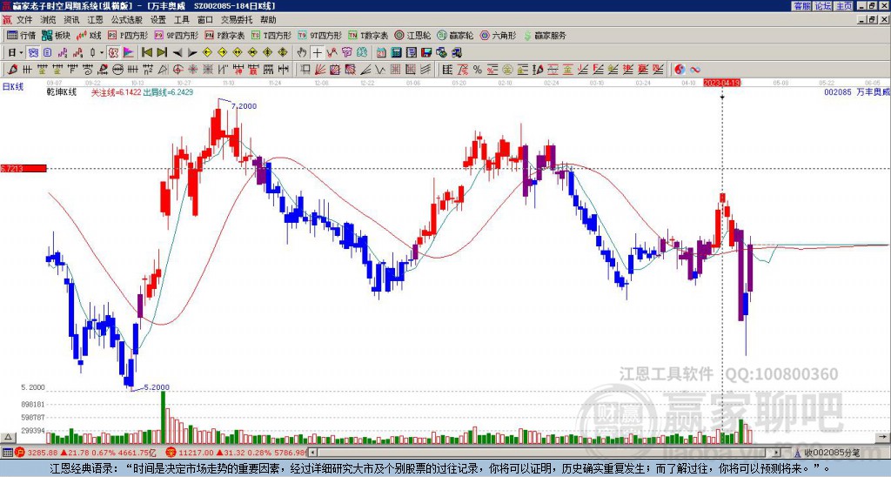Open the T数字表 tool
The width and height of the screenshot is (891, 477).
coord(368,35)
